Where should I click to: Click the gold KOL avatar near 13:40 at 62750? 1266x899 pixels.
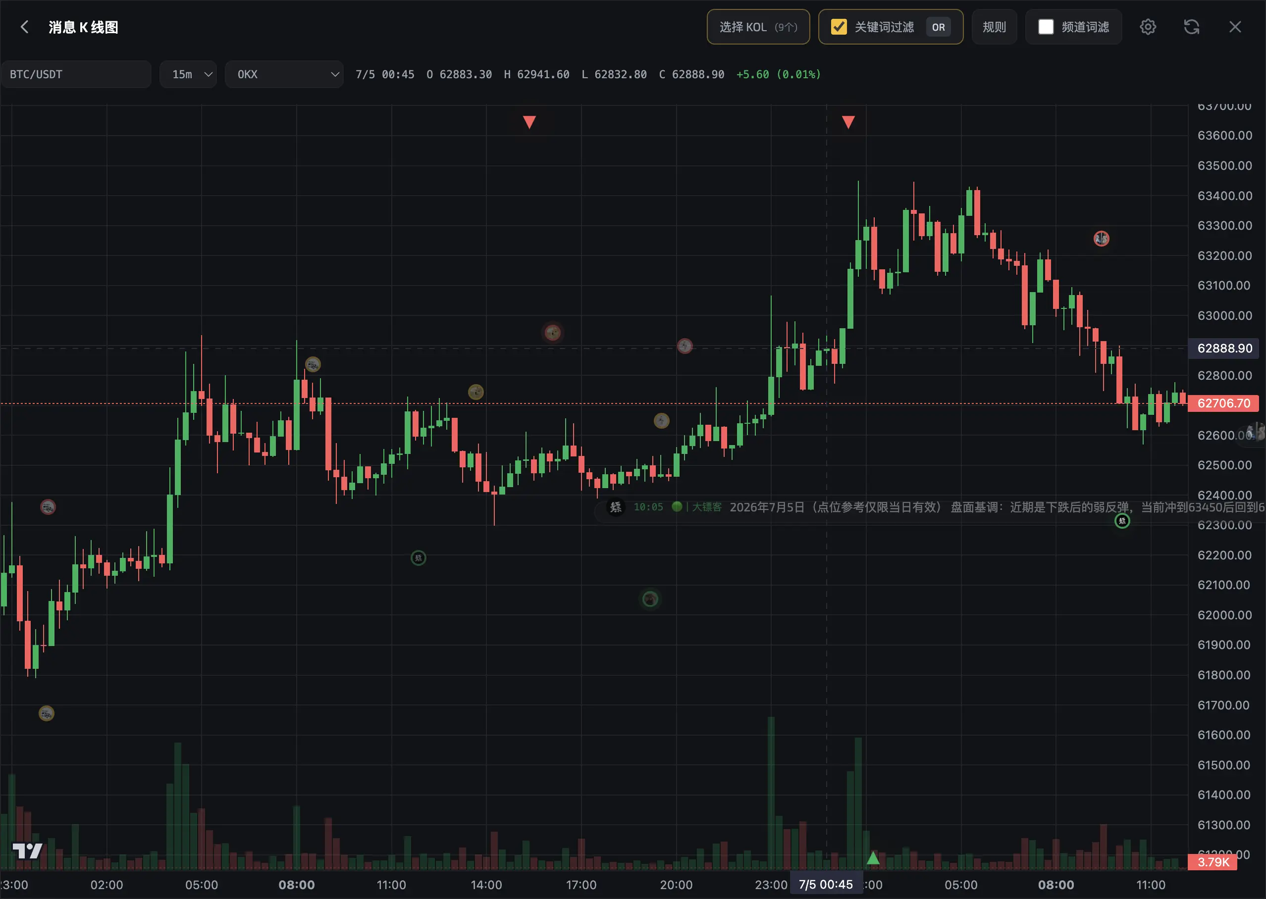point(476,393)
